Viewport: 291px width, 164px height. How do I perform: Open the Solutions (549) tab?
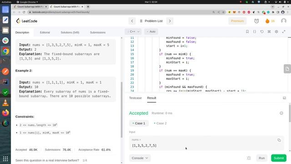(x=70, y=32)
